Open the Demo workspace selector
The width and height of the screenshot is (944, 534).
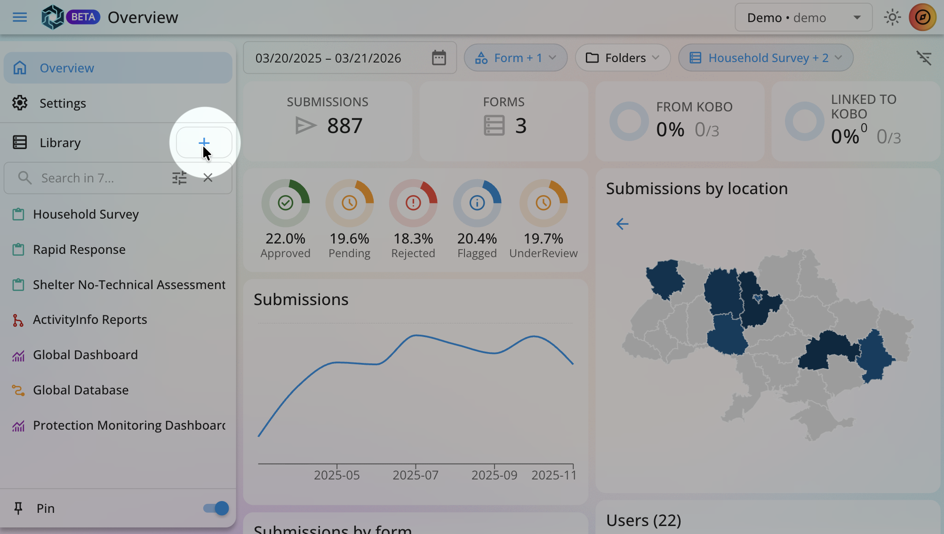click(x=803, y=18)
